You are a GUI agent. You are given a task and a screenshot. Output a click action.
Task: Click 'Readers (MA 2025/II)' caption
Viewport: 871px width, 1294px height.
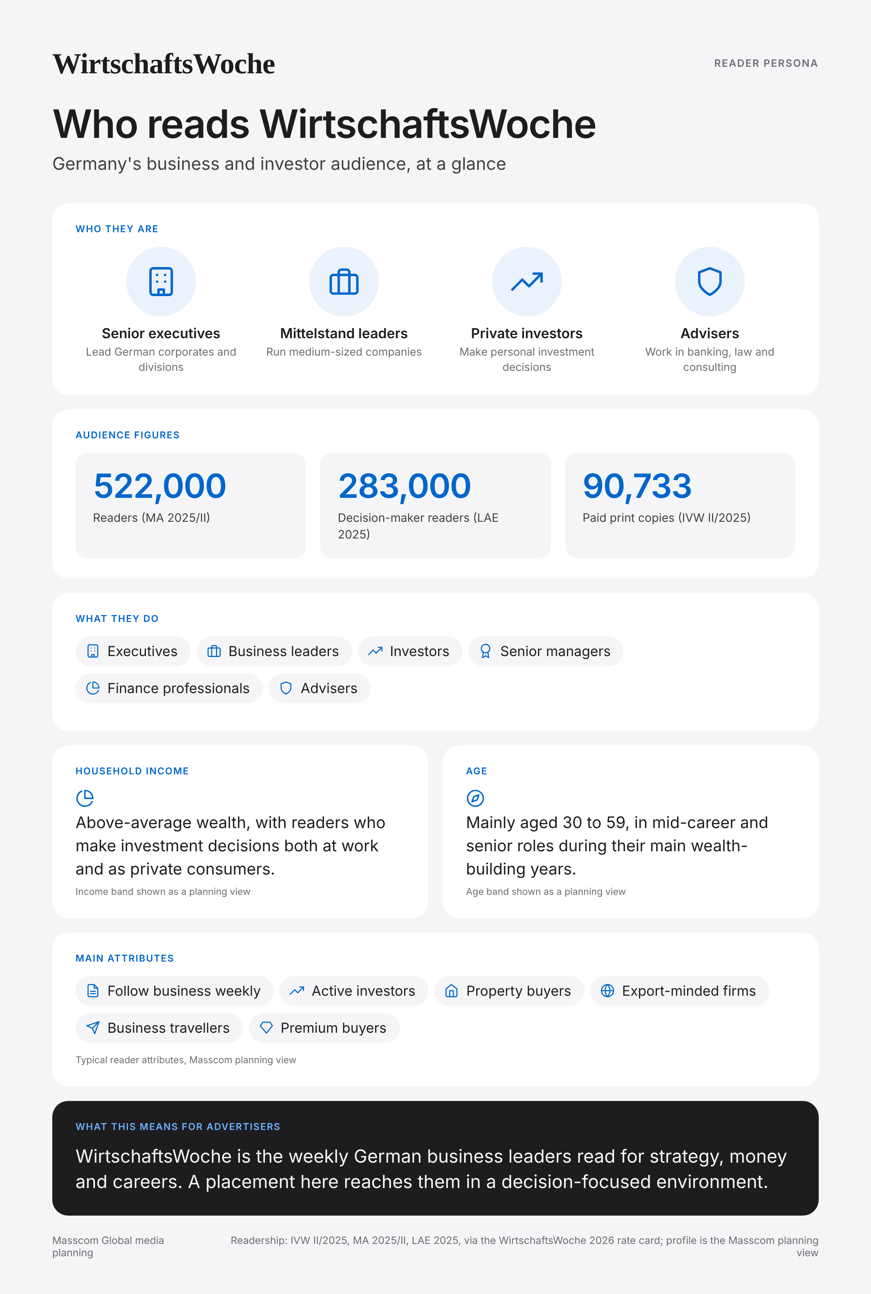(x=151, y=517)
